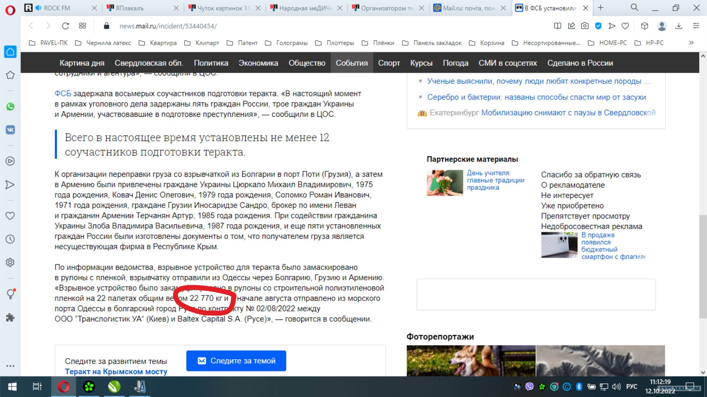Open the Погода section
The height and width of the screenshot is (397, 707).
click(455, 63)
